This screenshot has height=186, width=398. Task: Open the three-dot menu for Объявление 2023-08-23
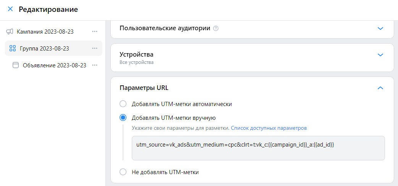click(x=95, y=65)
